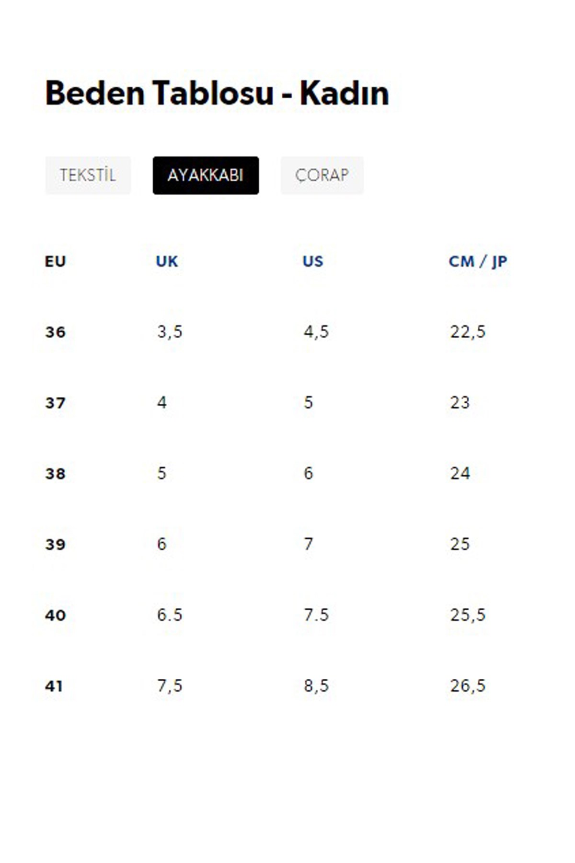Select EU size 40 row label
The width and height of the screenshot is (575, 863).
click(55, 615)
